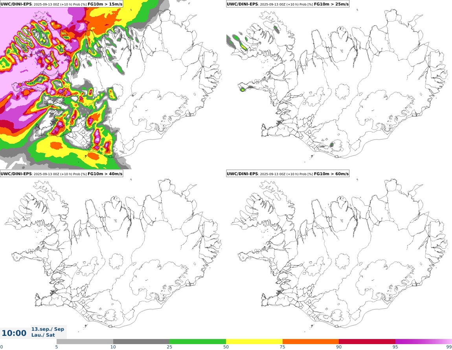Click the green 25-50% legend segment
452x350 pixels.
[198, 342]
